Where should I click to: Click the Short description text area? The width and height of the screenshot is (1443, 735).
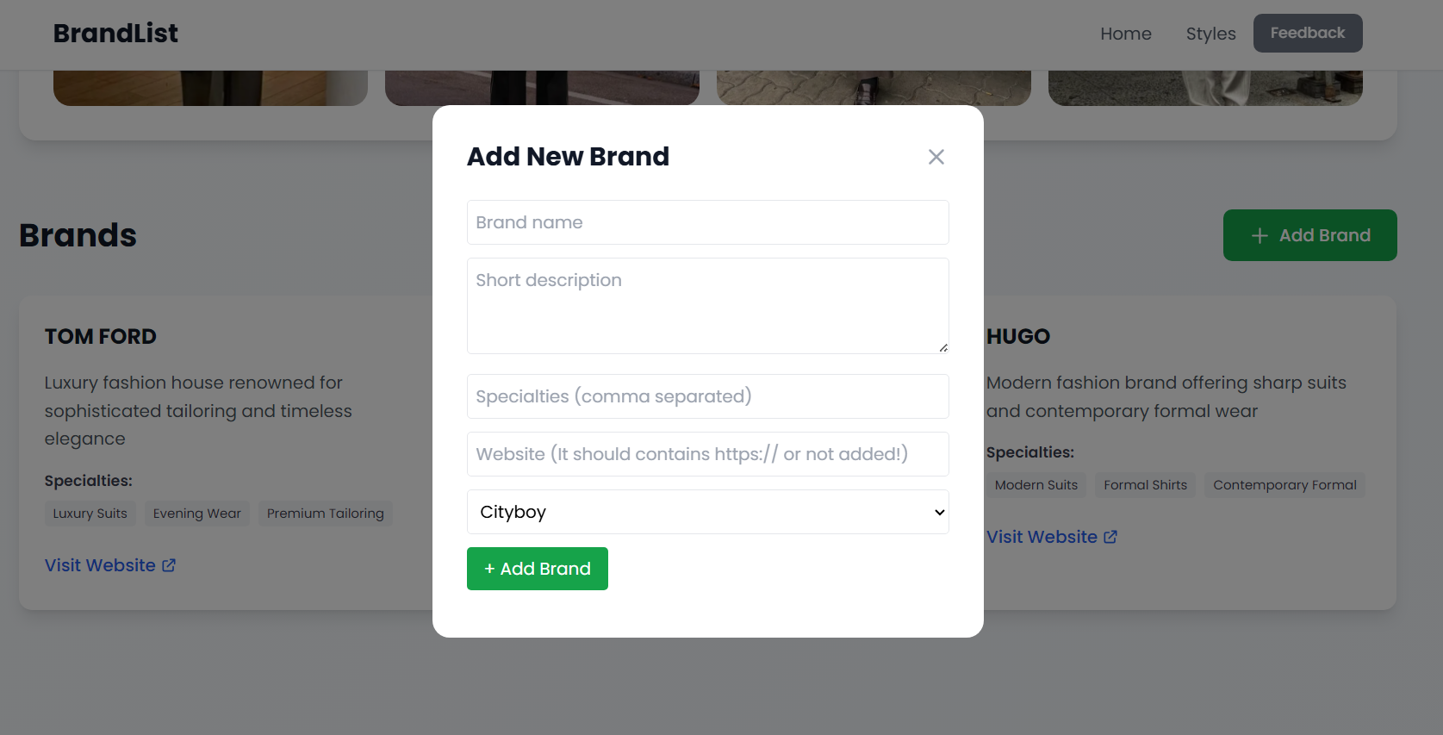[x=707, y=306]
